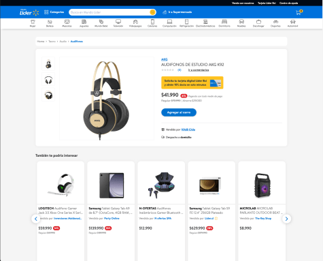323x261 pixels.
Task: Open MICROLAB Parlante Outdoor title
Action: [261, 211]
